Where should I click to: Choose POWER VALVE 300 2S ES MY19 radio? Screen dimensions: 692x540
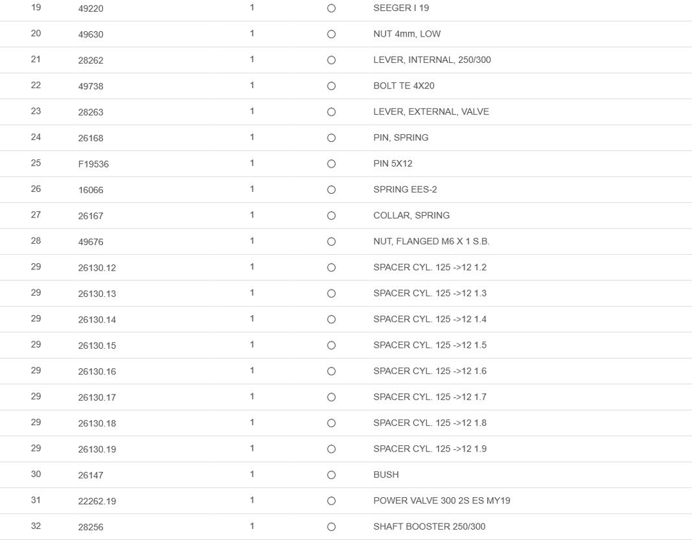pos(331,501)
